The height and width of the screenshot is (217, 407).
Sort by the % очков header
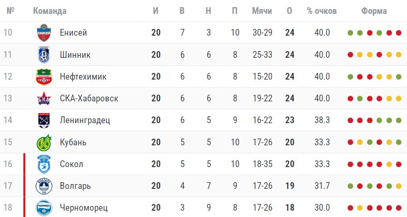point(322,11)
